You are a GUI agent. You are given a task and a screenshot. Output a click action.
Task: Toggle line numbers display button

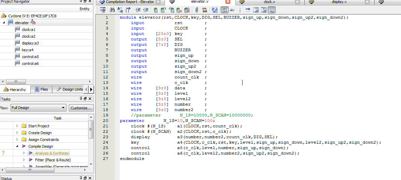point(225,10)
